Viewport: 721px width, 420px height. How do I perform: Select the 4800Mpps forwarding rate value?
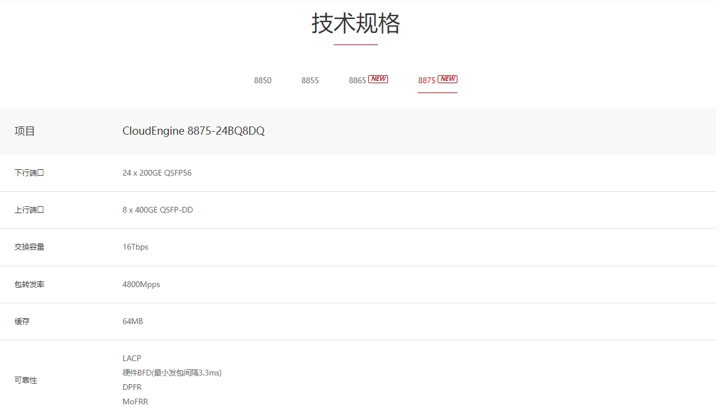141,284
